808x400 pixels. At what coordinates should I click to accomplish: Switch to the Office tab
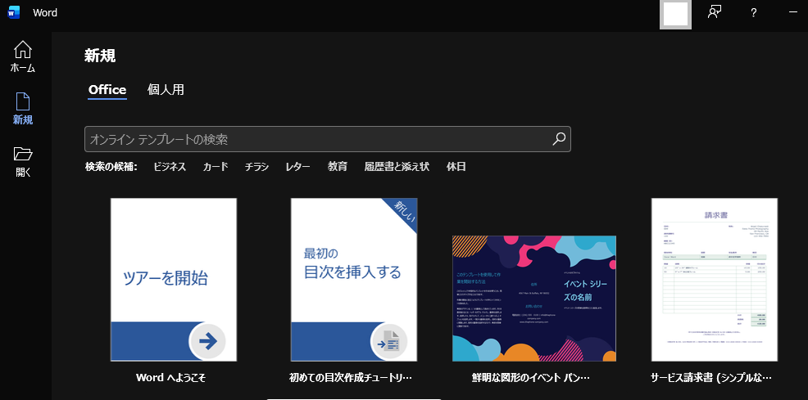click(107, 90)
